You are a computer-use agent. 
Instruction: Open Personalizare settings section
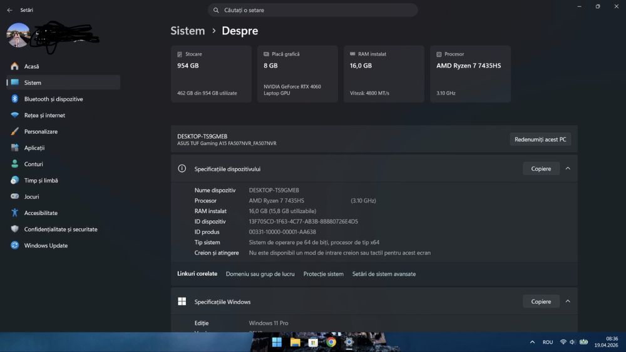point(63,131)
